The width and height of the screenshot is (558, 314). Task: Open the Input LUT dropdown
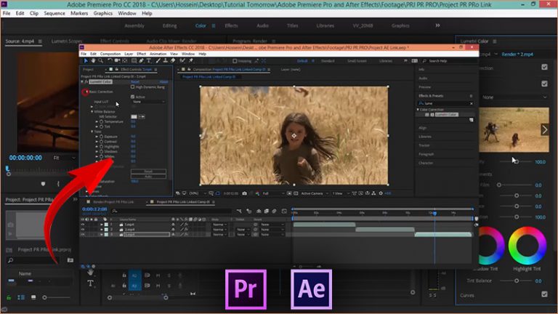(x=147, y=102)
